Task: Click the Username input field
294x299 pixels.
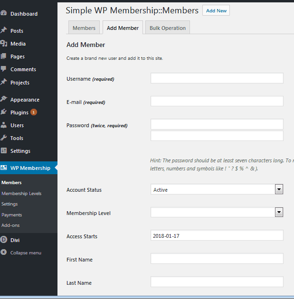Action: [217, 78]
